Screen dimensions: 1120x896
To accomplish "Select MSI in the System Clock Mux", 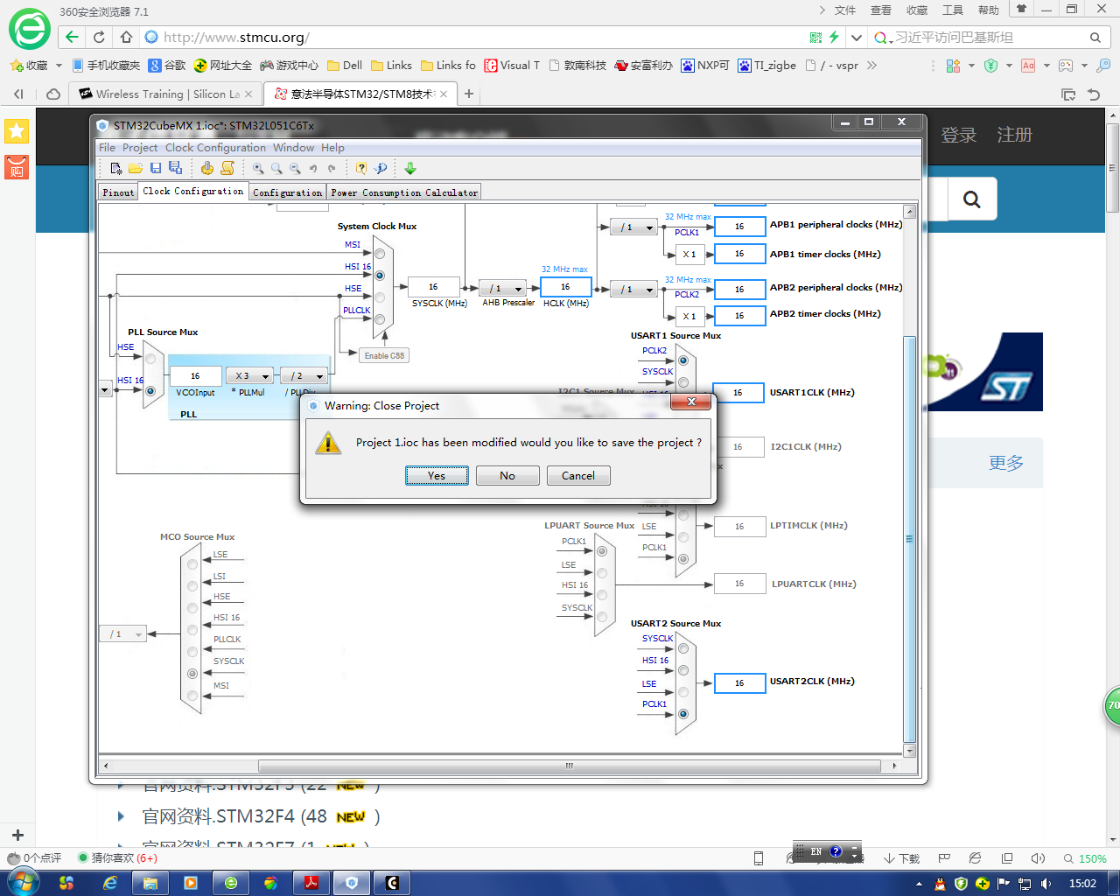I will pyautogui.click(x=380, y=254).
